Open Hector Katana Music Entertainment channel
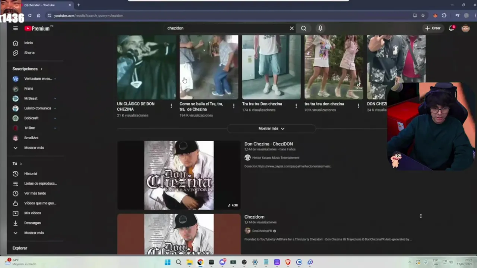Viewport: 477px width, 268px height. [276, 158]
